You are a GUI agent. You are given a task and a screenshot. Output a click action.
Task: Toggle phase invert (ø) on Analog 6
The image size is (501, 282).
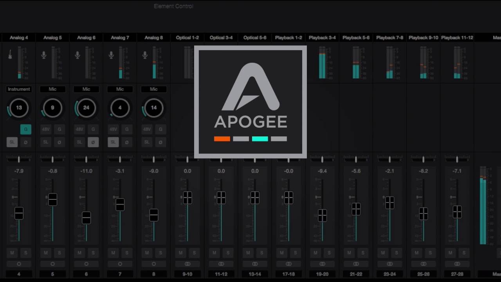[x=93, y=142]
